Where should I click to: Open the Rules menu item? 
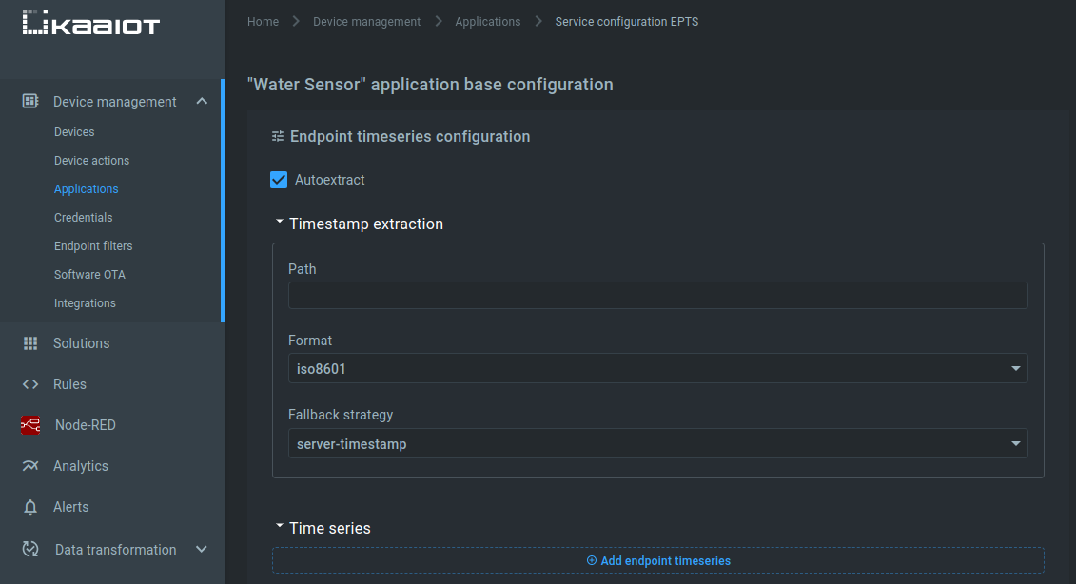pos(70,384)
